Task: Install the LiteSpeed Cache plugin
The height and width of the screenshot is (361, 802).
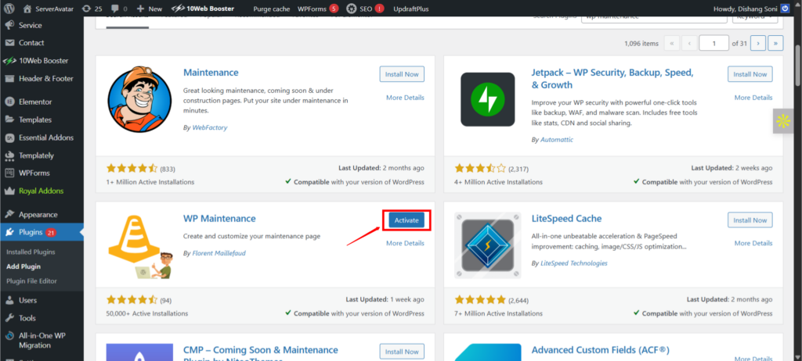Action: [750, 220]
